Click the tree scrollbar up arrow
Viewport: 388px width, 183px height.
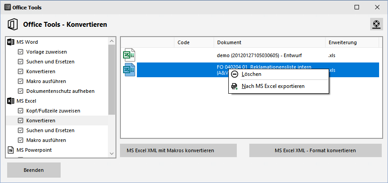[x=111, y=41]
